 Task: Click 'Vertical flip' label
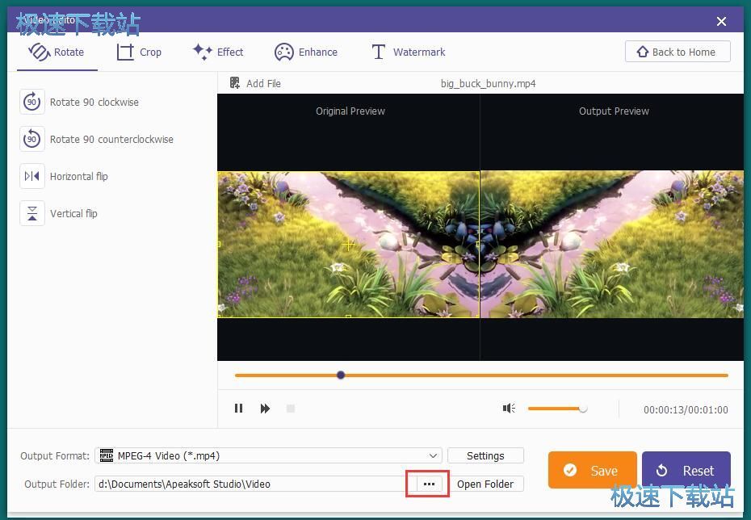(73, 213)
